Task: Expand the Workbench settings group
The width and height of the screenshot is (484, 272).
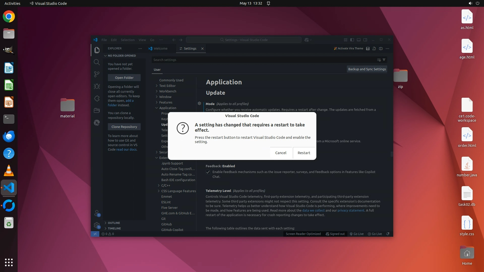Action: 168,91
